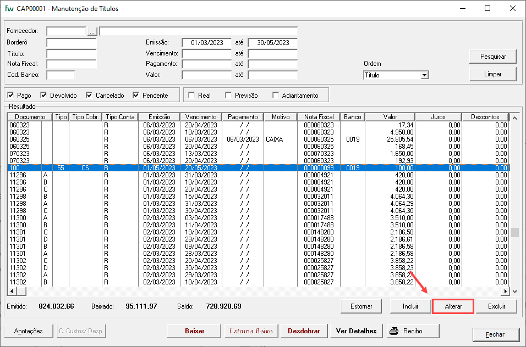Click the printer icon on Recibo button

click(394, 331)
